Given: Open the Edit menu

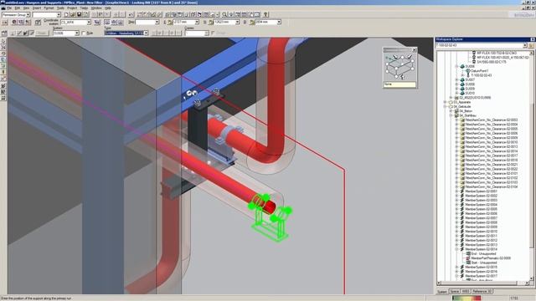Looking at the screenshot, I should [x=17, y=8].
